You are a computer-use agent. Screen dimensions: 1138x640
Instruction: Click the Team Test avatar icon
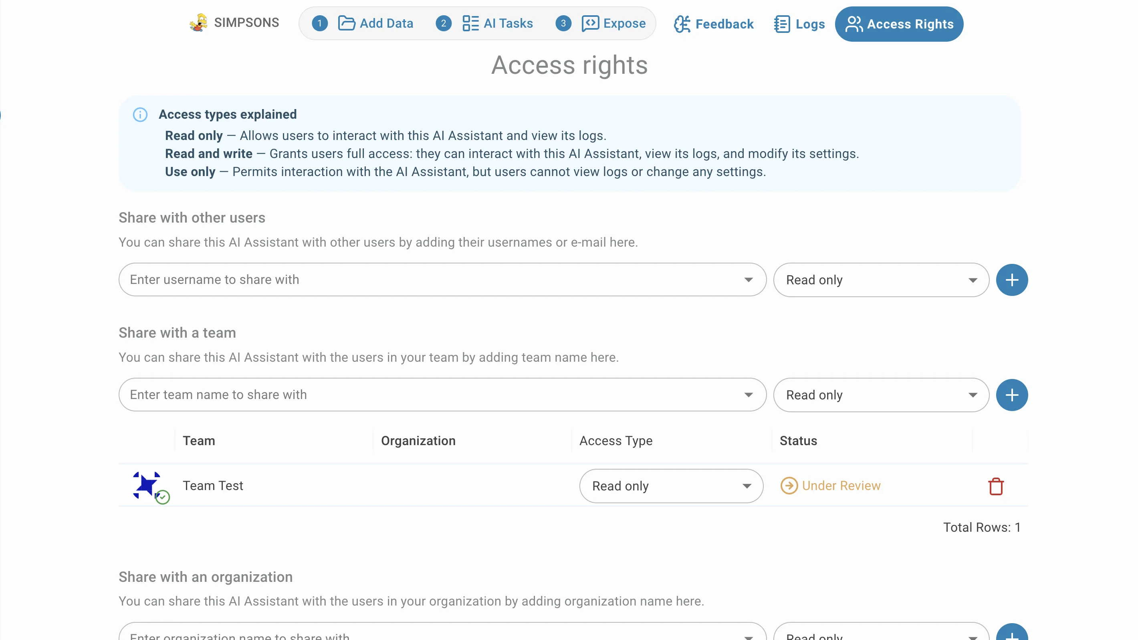pos(147,485)
